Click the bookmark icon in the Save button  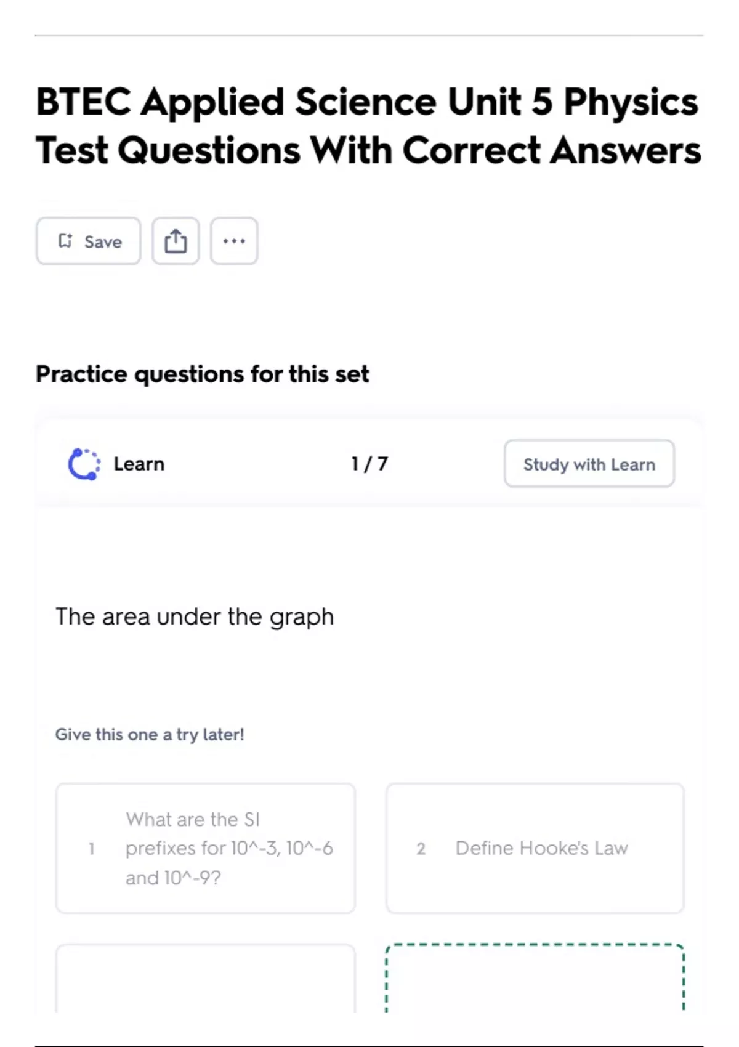pyautogui.click(x=65, y=241)
